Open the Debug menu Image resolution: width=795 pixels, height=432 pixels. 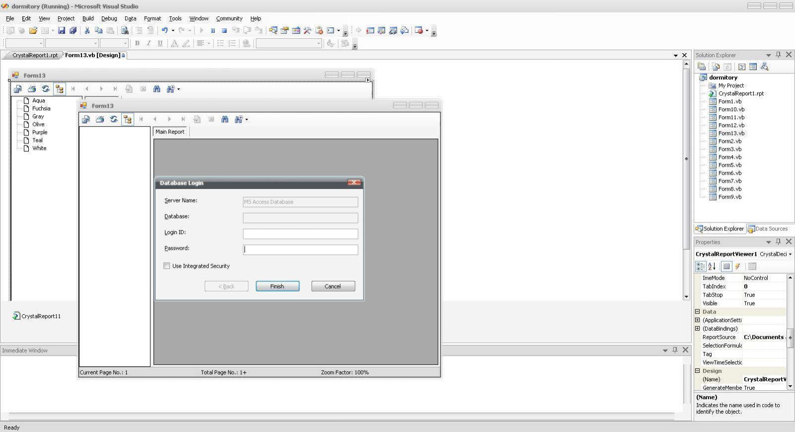click(109, 18)
